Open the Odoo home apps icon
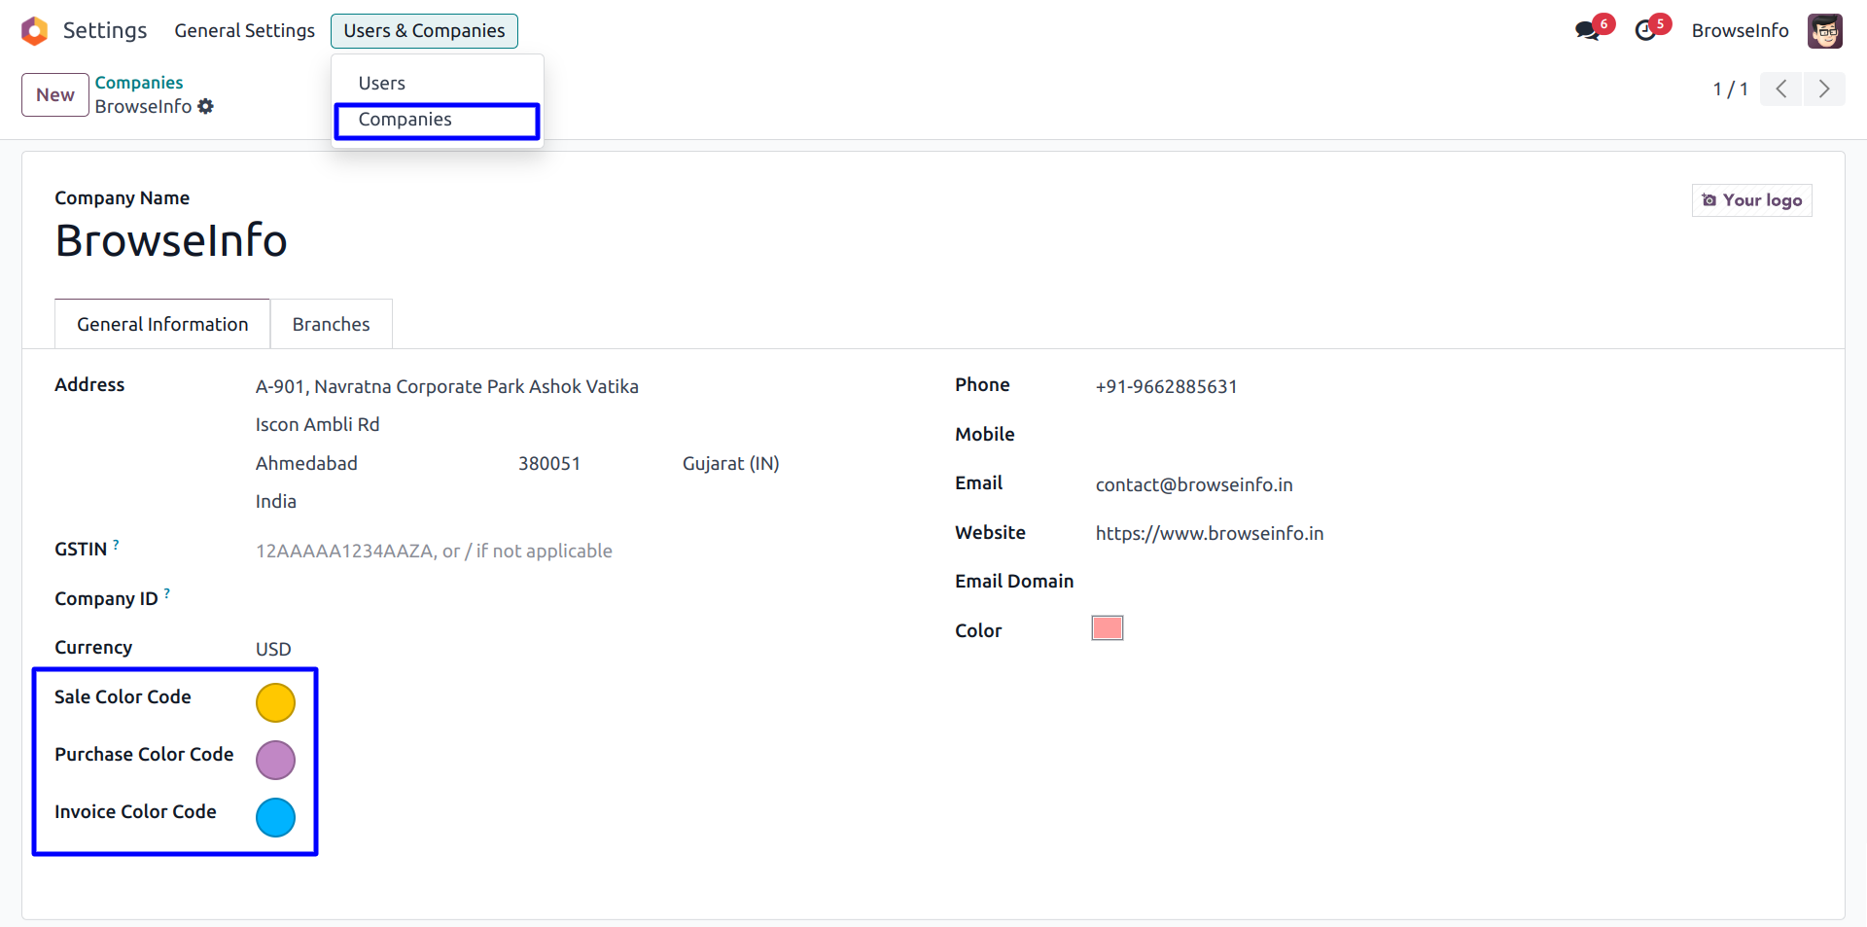Image resolution: width=1867 pixels, height=927 pixels. pos(34,31)
